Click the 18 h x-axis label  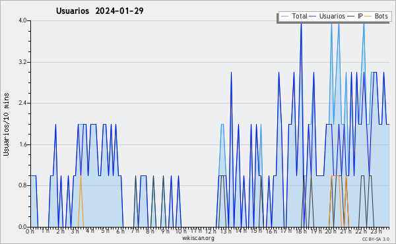pyautogui.click(x=301, y=231)
